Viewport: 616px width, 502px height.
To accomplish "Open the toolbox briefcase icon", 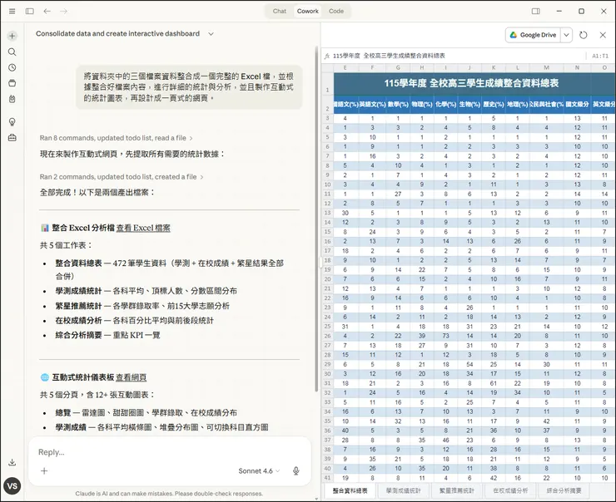I will pyautogui.click(x=12, y=138).
